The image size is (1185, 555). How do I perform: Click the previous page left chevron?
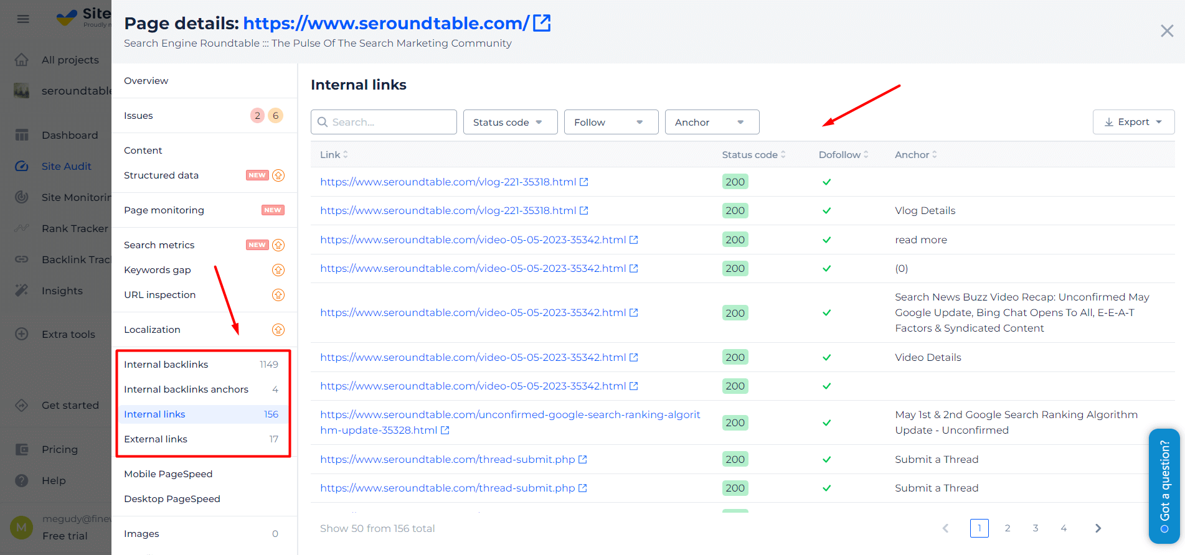[x=945, y=528]
